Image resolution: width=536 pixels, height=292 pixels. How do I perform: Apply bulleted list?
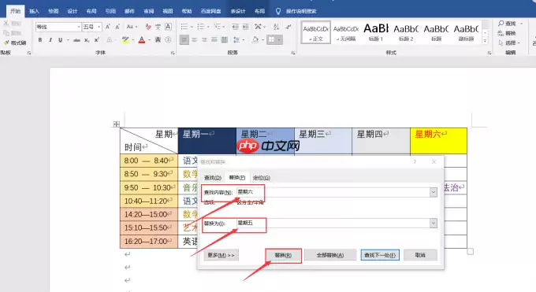184,27
